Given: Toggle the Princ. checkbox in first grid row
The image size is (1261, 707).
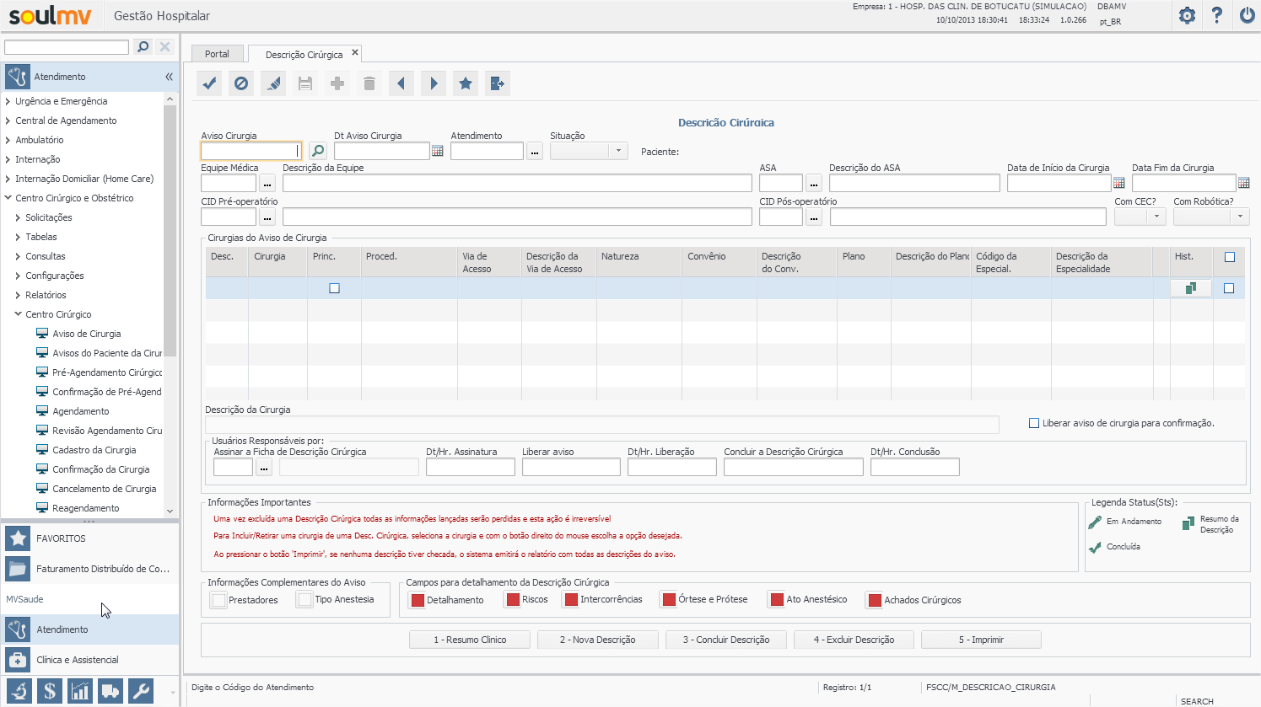Looking at the screenshot, I should pos(334,288).
